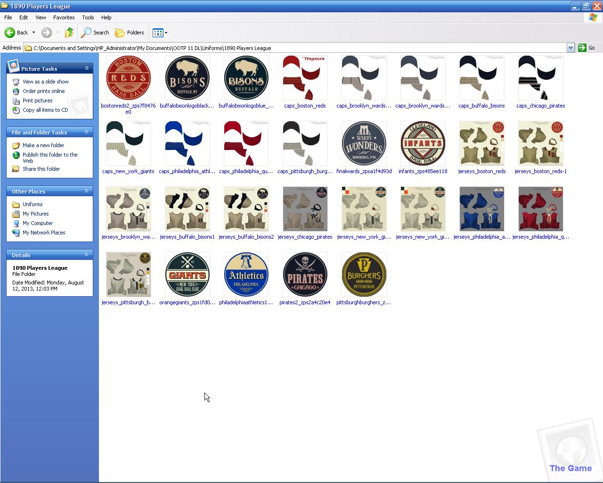
Task: Select the jerseys_brooklyn_wa thumbnail
Action: [129, 209]
